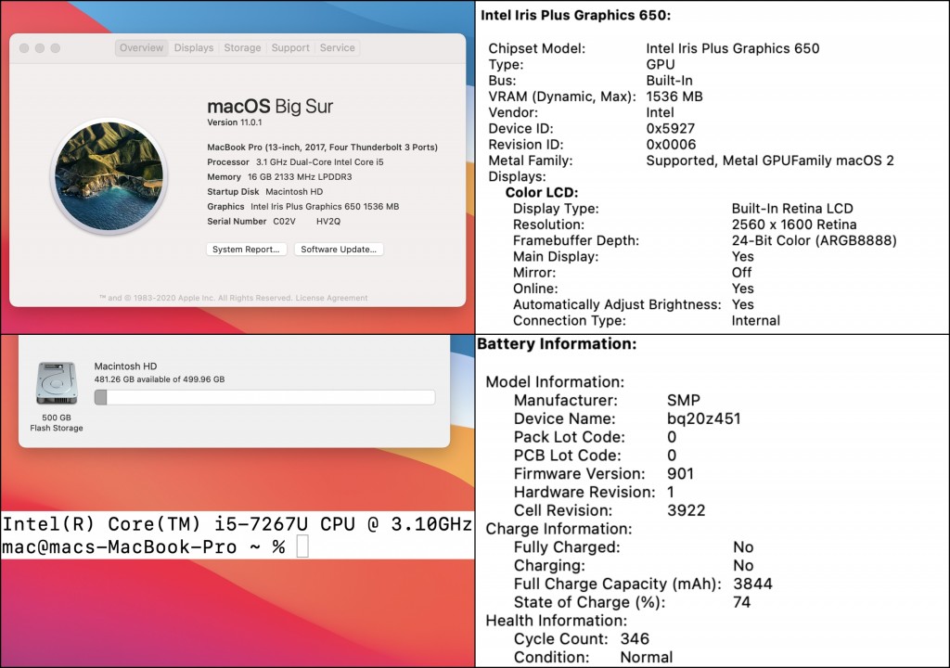The width and height of the screenshot is (950, 668).
Task: Select Revision ID '0x0006'
Action: (671, 144)
